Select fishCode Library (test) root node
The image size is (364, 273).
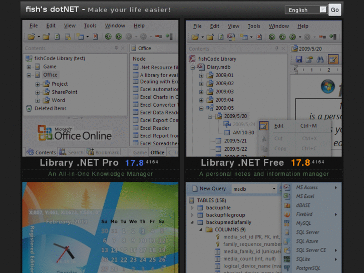[x=60, y=58]
